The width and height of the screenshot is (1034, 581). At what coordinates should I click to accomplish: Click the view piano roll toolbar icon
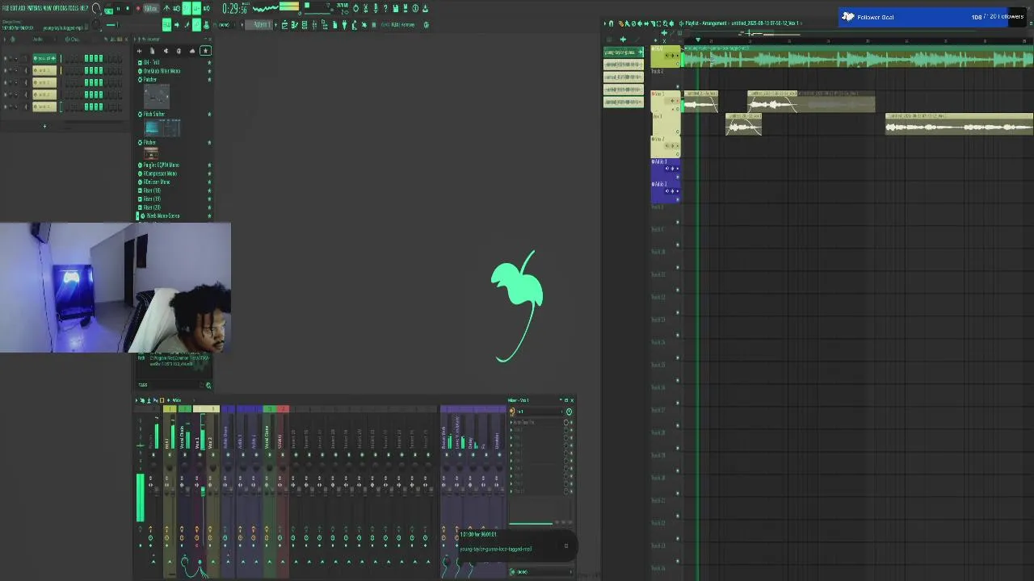point(294,25)
